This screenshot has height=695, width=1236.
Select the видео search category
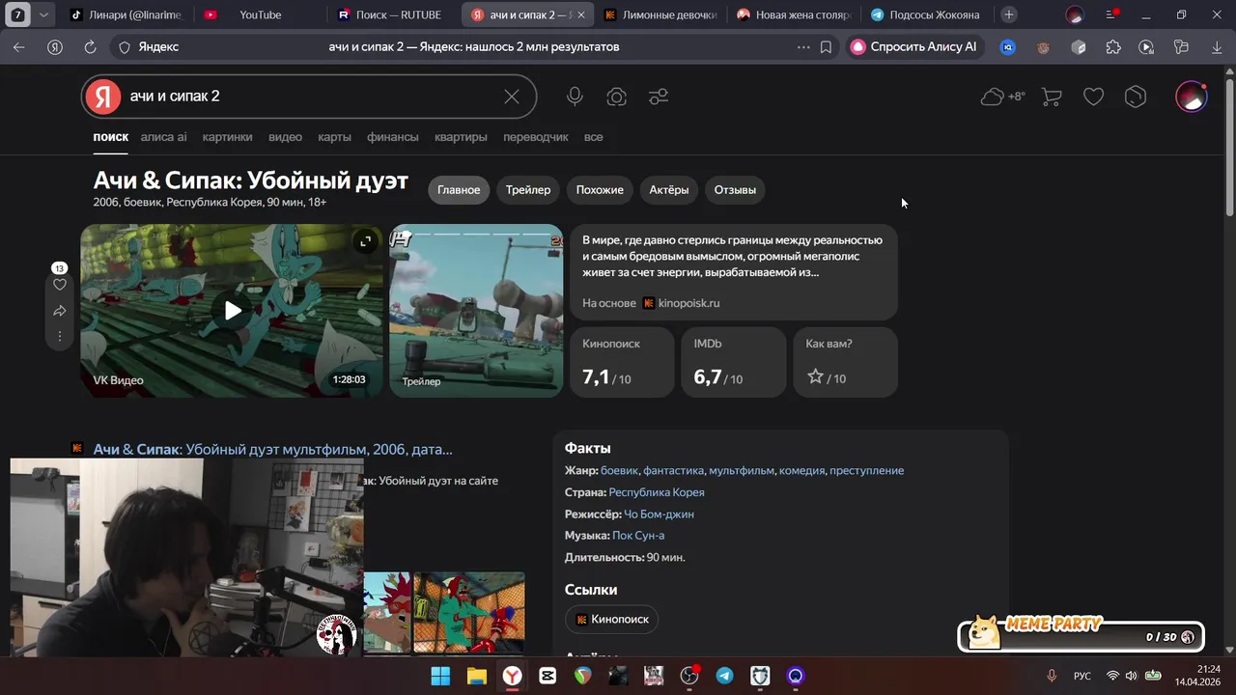point(285,137)
